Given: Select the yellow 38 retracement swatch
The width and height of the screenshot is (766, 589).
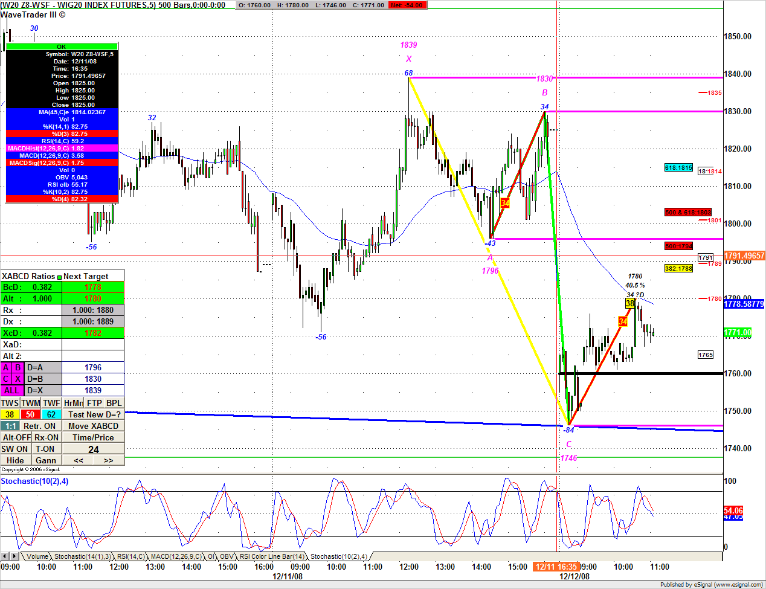Looking at the screenshot, I should coord(10,414).
